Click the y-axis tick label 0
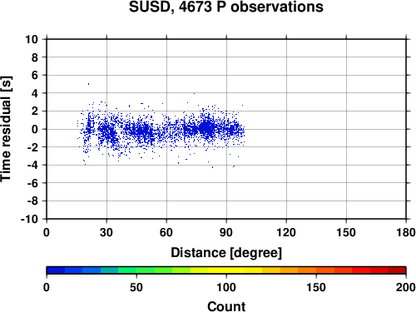Image resolution: width=416 pixels, height=312 pixels. coord(35,129)
